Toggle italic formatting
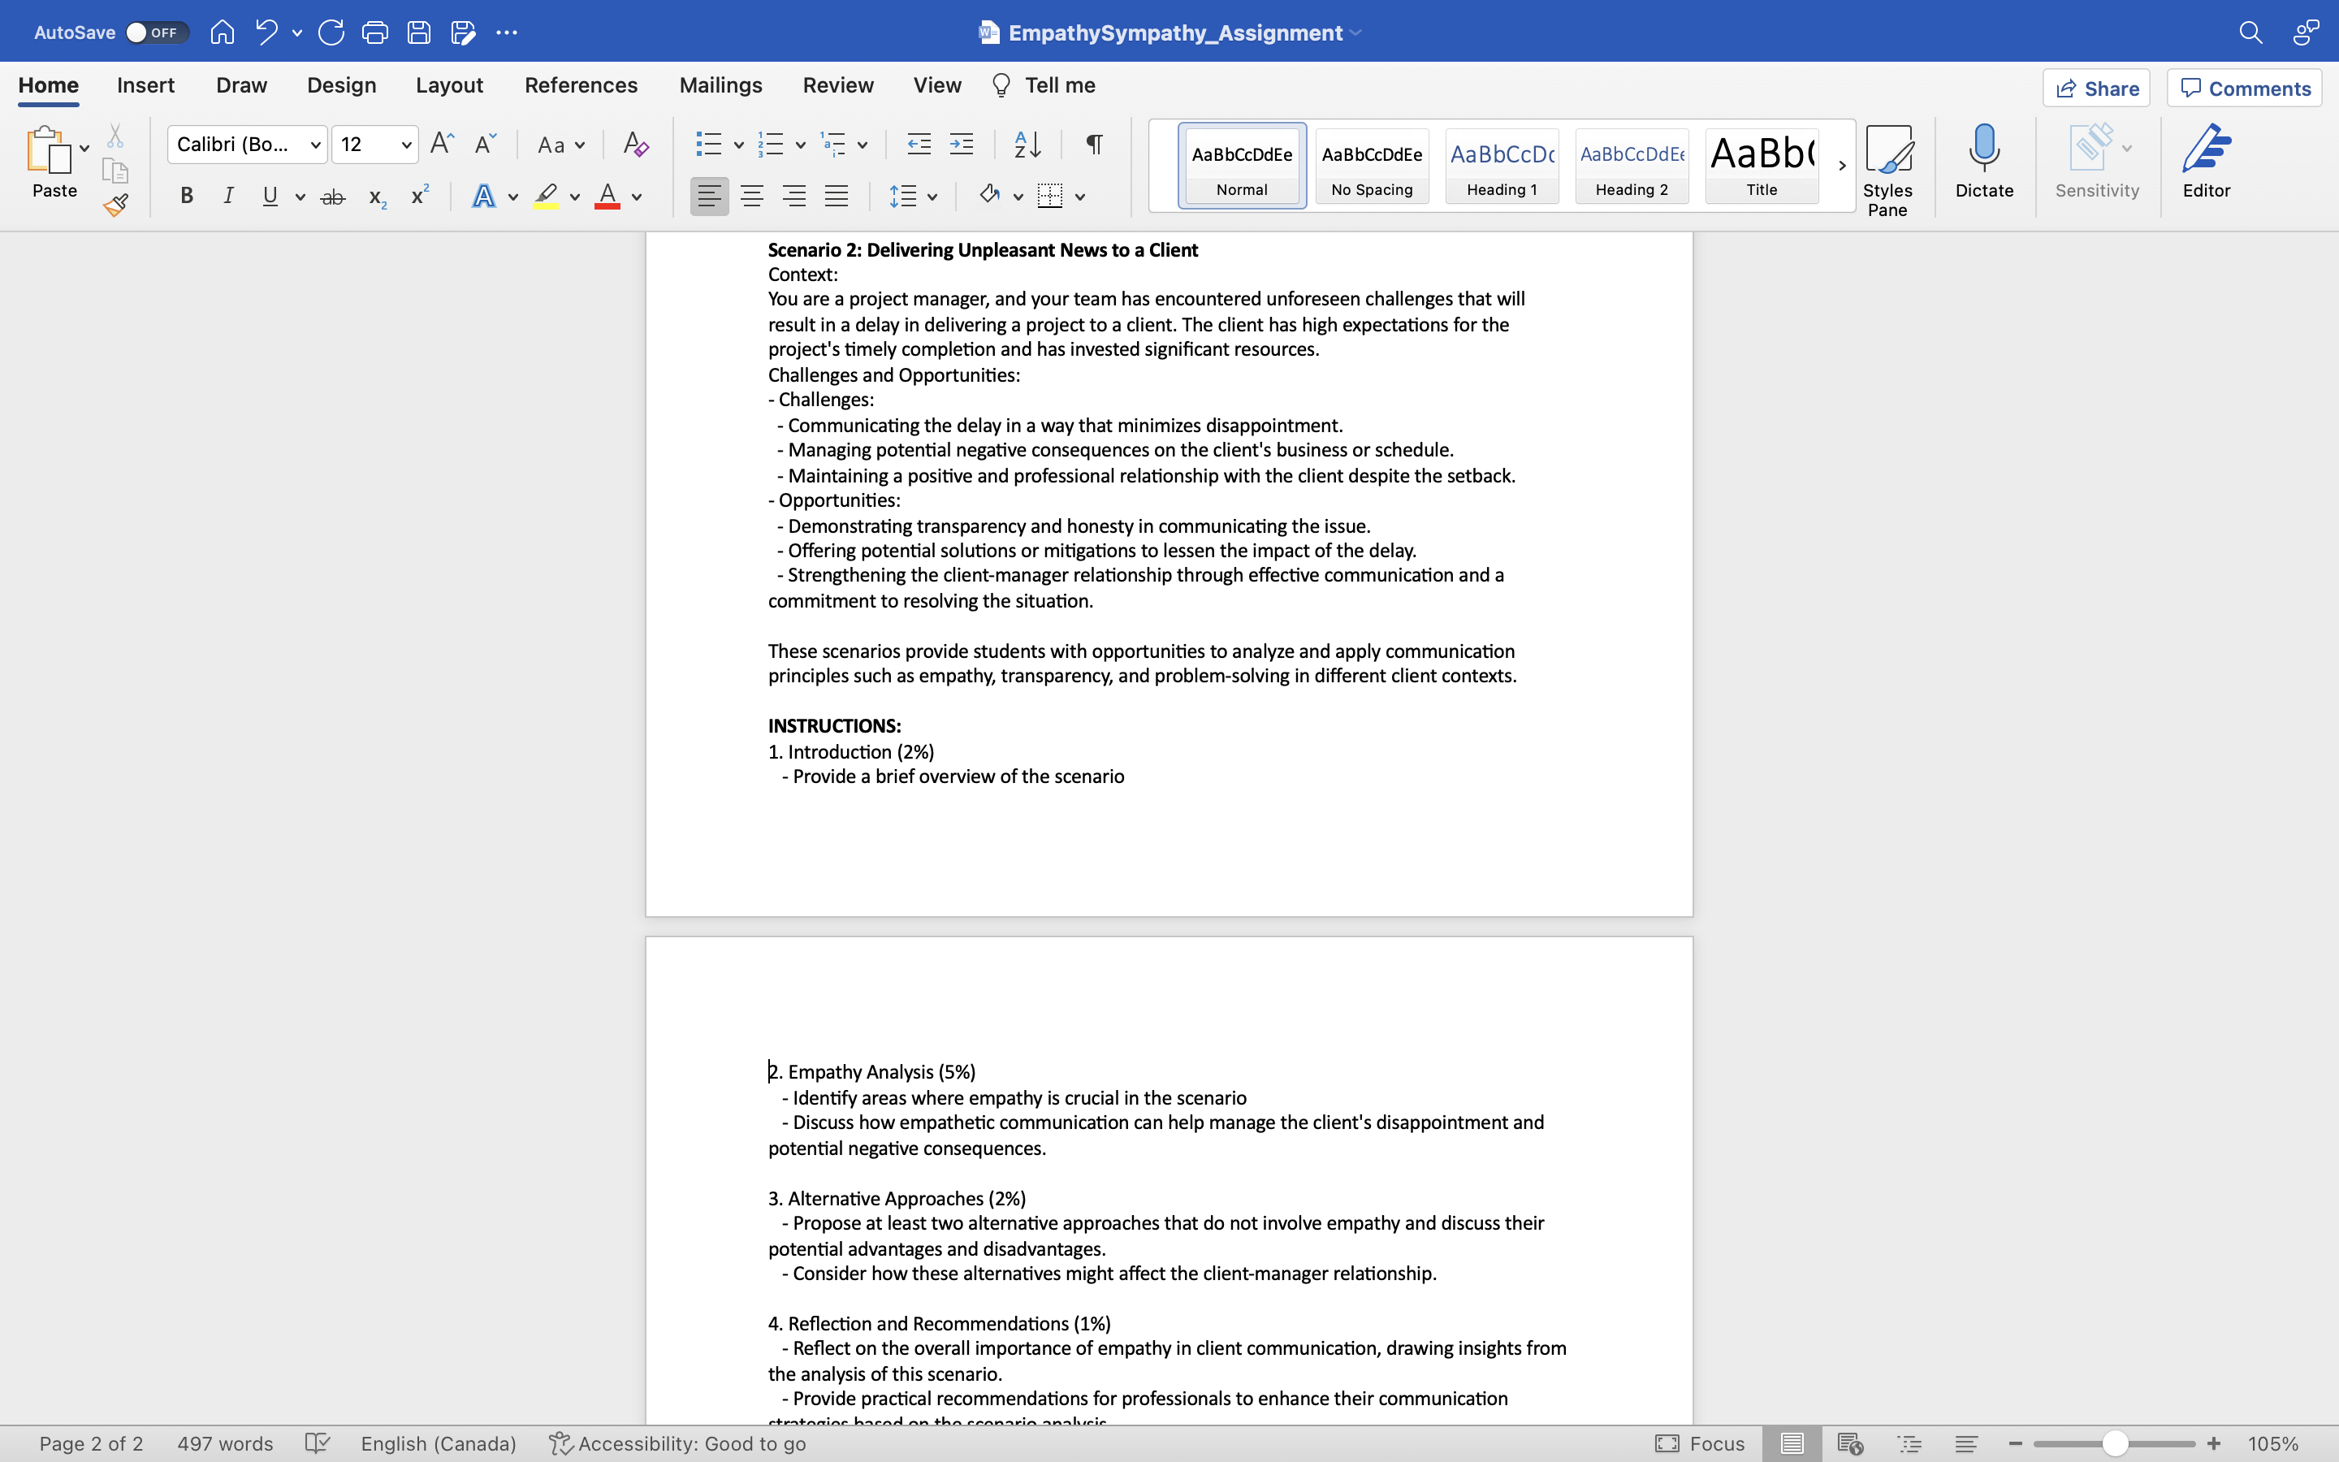This screenshot has width=2339, height=1462. click(x=228, y=195)
